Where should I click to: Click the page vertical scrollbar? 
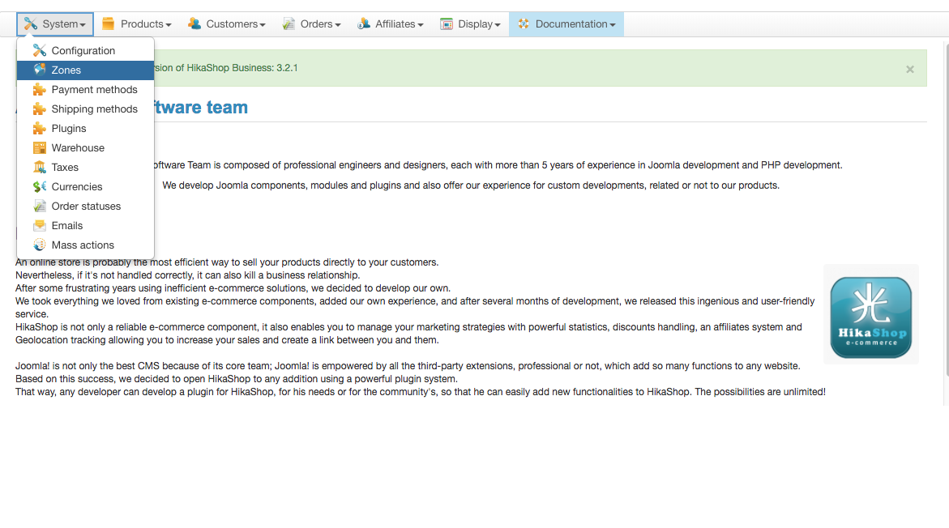[x=946, y=209]
